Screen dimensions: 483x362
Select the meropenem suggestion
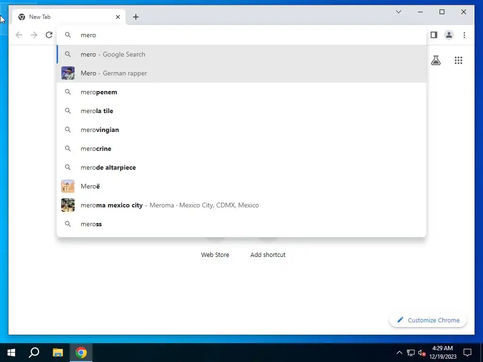point(241,92)
